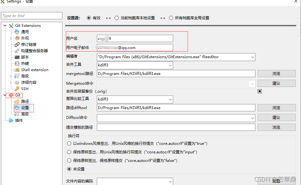Click the 路径 folder icon
This screenshot has height=185, width=301.
coord(17,102)
